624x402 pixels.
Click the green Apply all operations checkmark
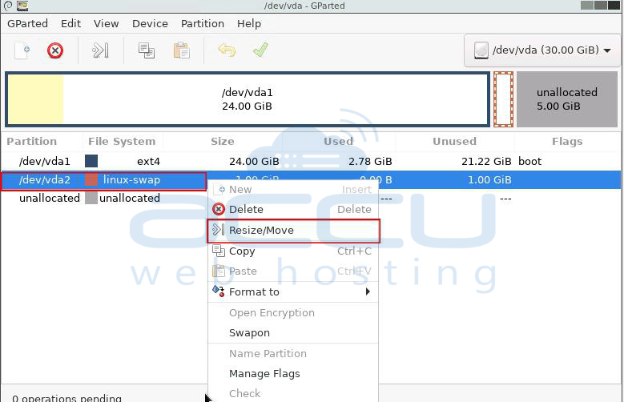coord(260,50)
